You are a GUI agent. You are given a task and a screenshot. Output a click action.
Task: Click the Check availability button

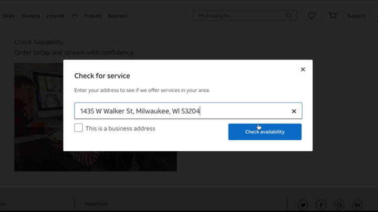(x=265, y=132)
